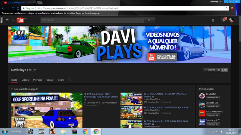The width and height of the screenshot is (241, 135).
Task: Open the account avatar menu
Action: pyautogui.click(x=231, y=20)
